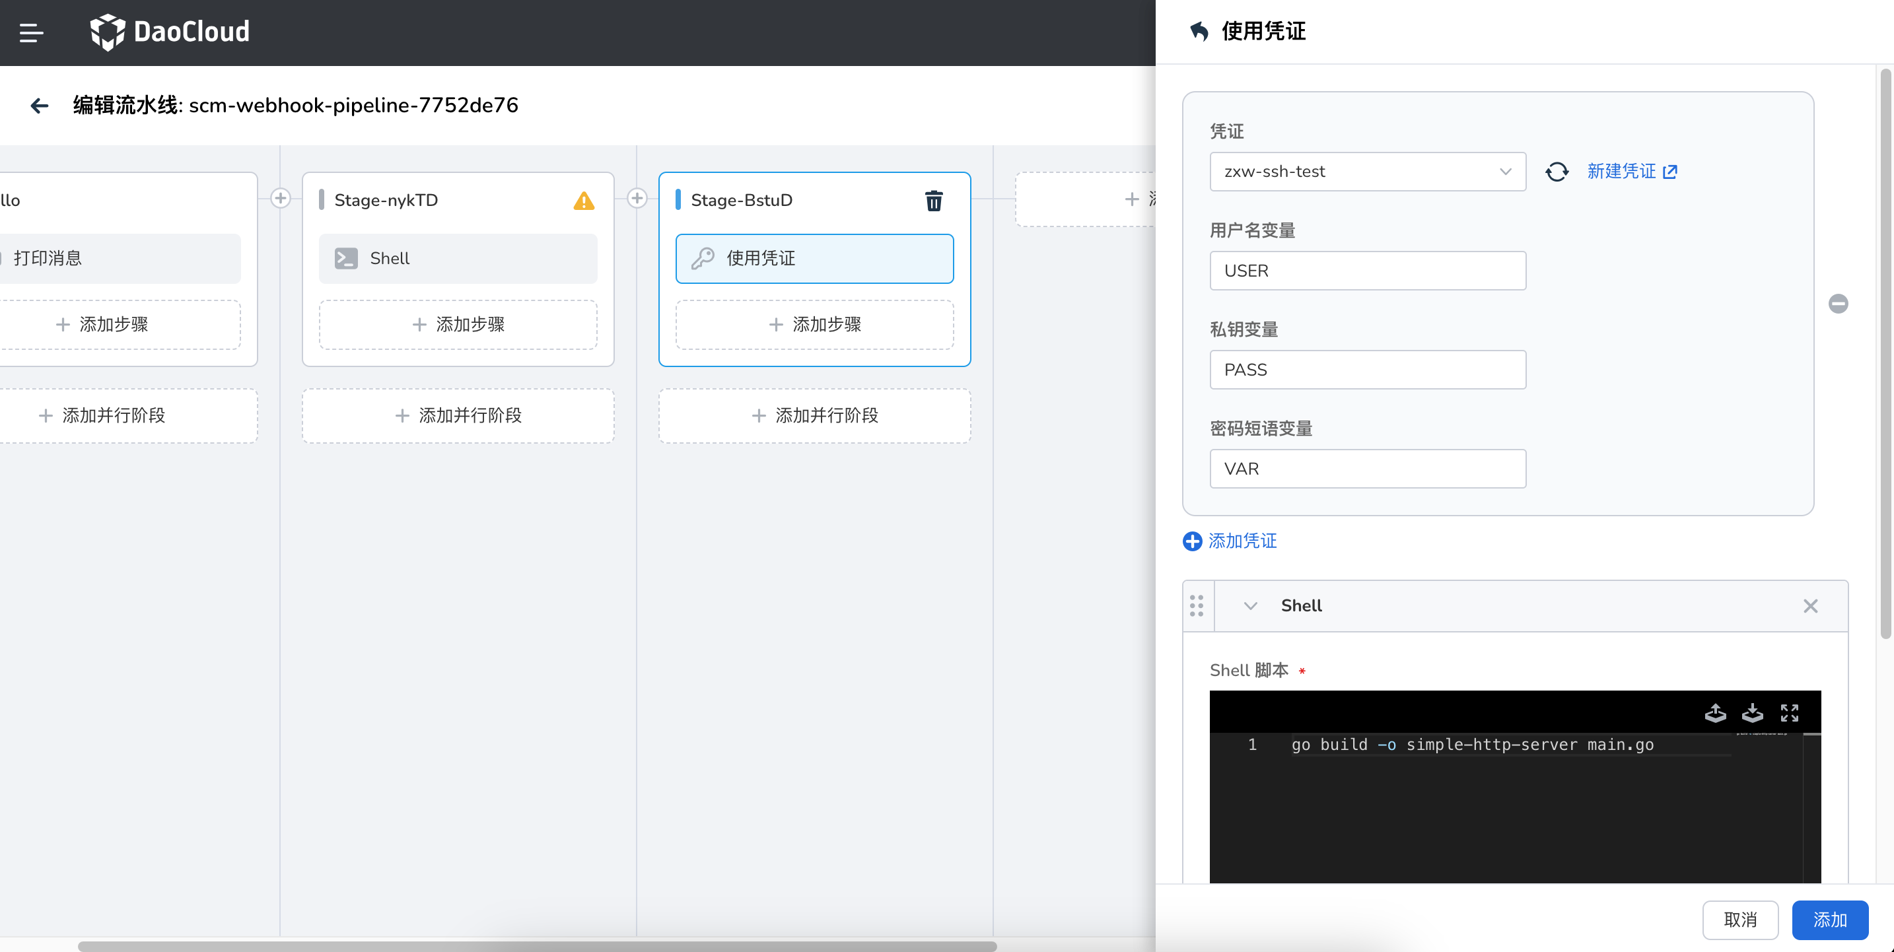The height and width of the screenshot is (952, 1894).
Task: Expand shell editor to fullscreen
Action: [1789, 712]
